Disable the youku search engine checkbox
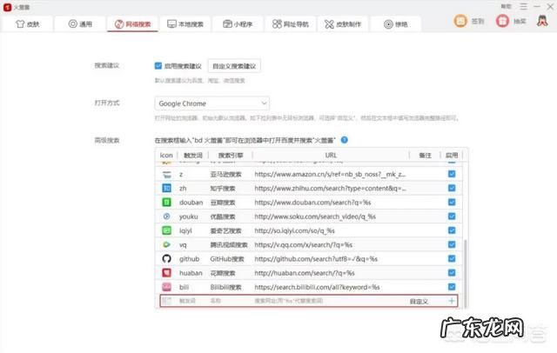Image resolution: width=557 pixels, height=353 pixels. [452, 216]
